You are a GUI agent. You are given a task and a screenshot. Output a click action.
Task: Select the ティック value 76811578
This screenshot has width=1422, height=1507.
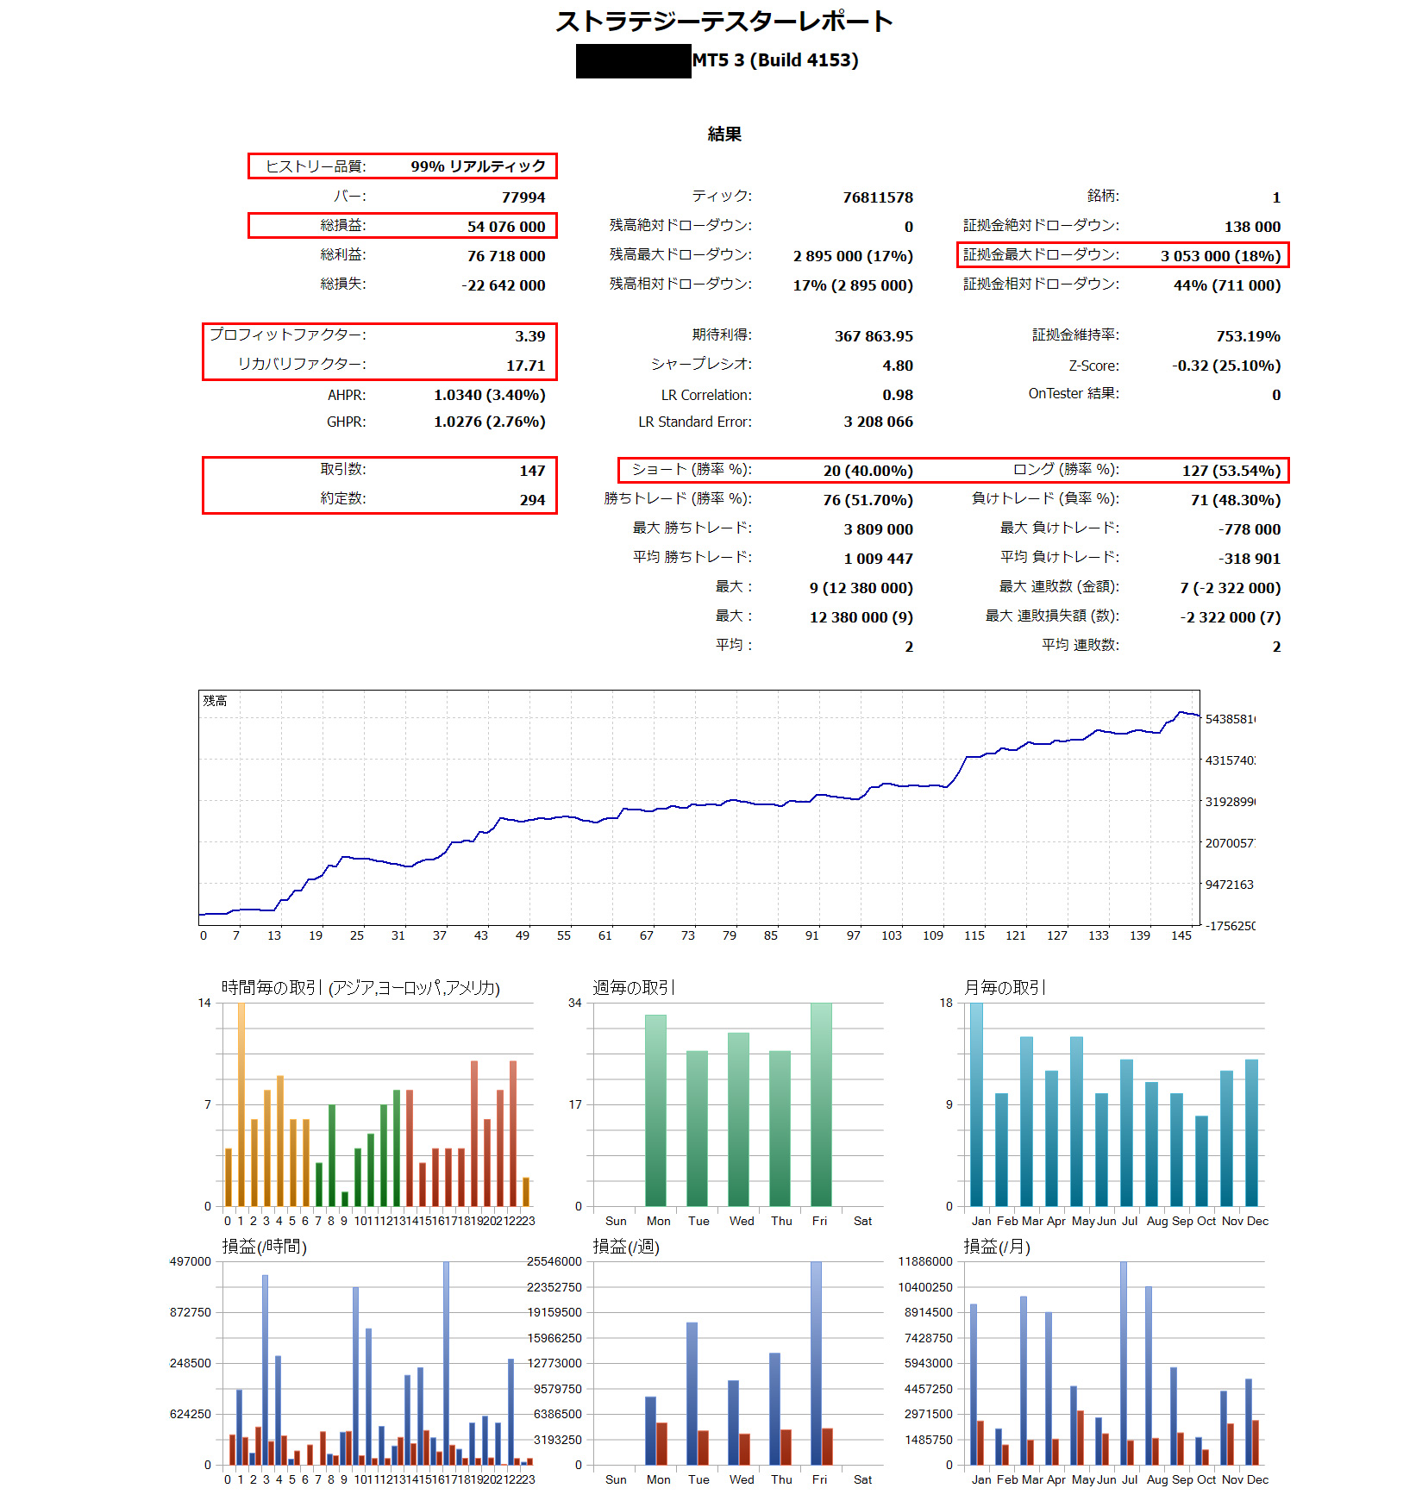[878, 197]
